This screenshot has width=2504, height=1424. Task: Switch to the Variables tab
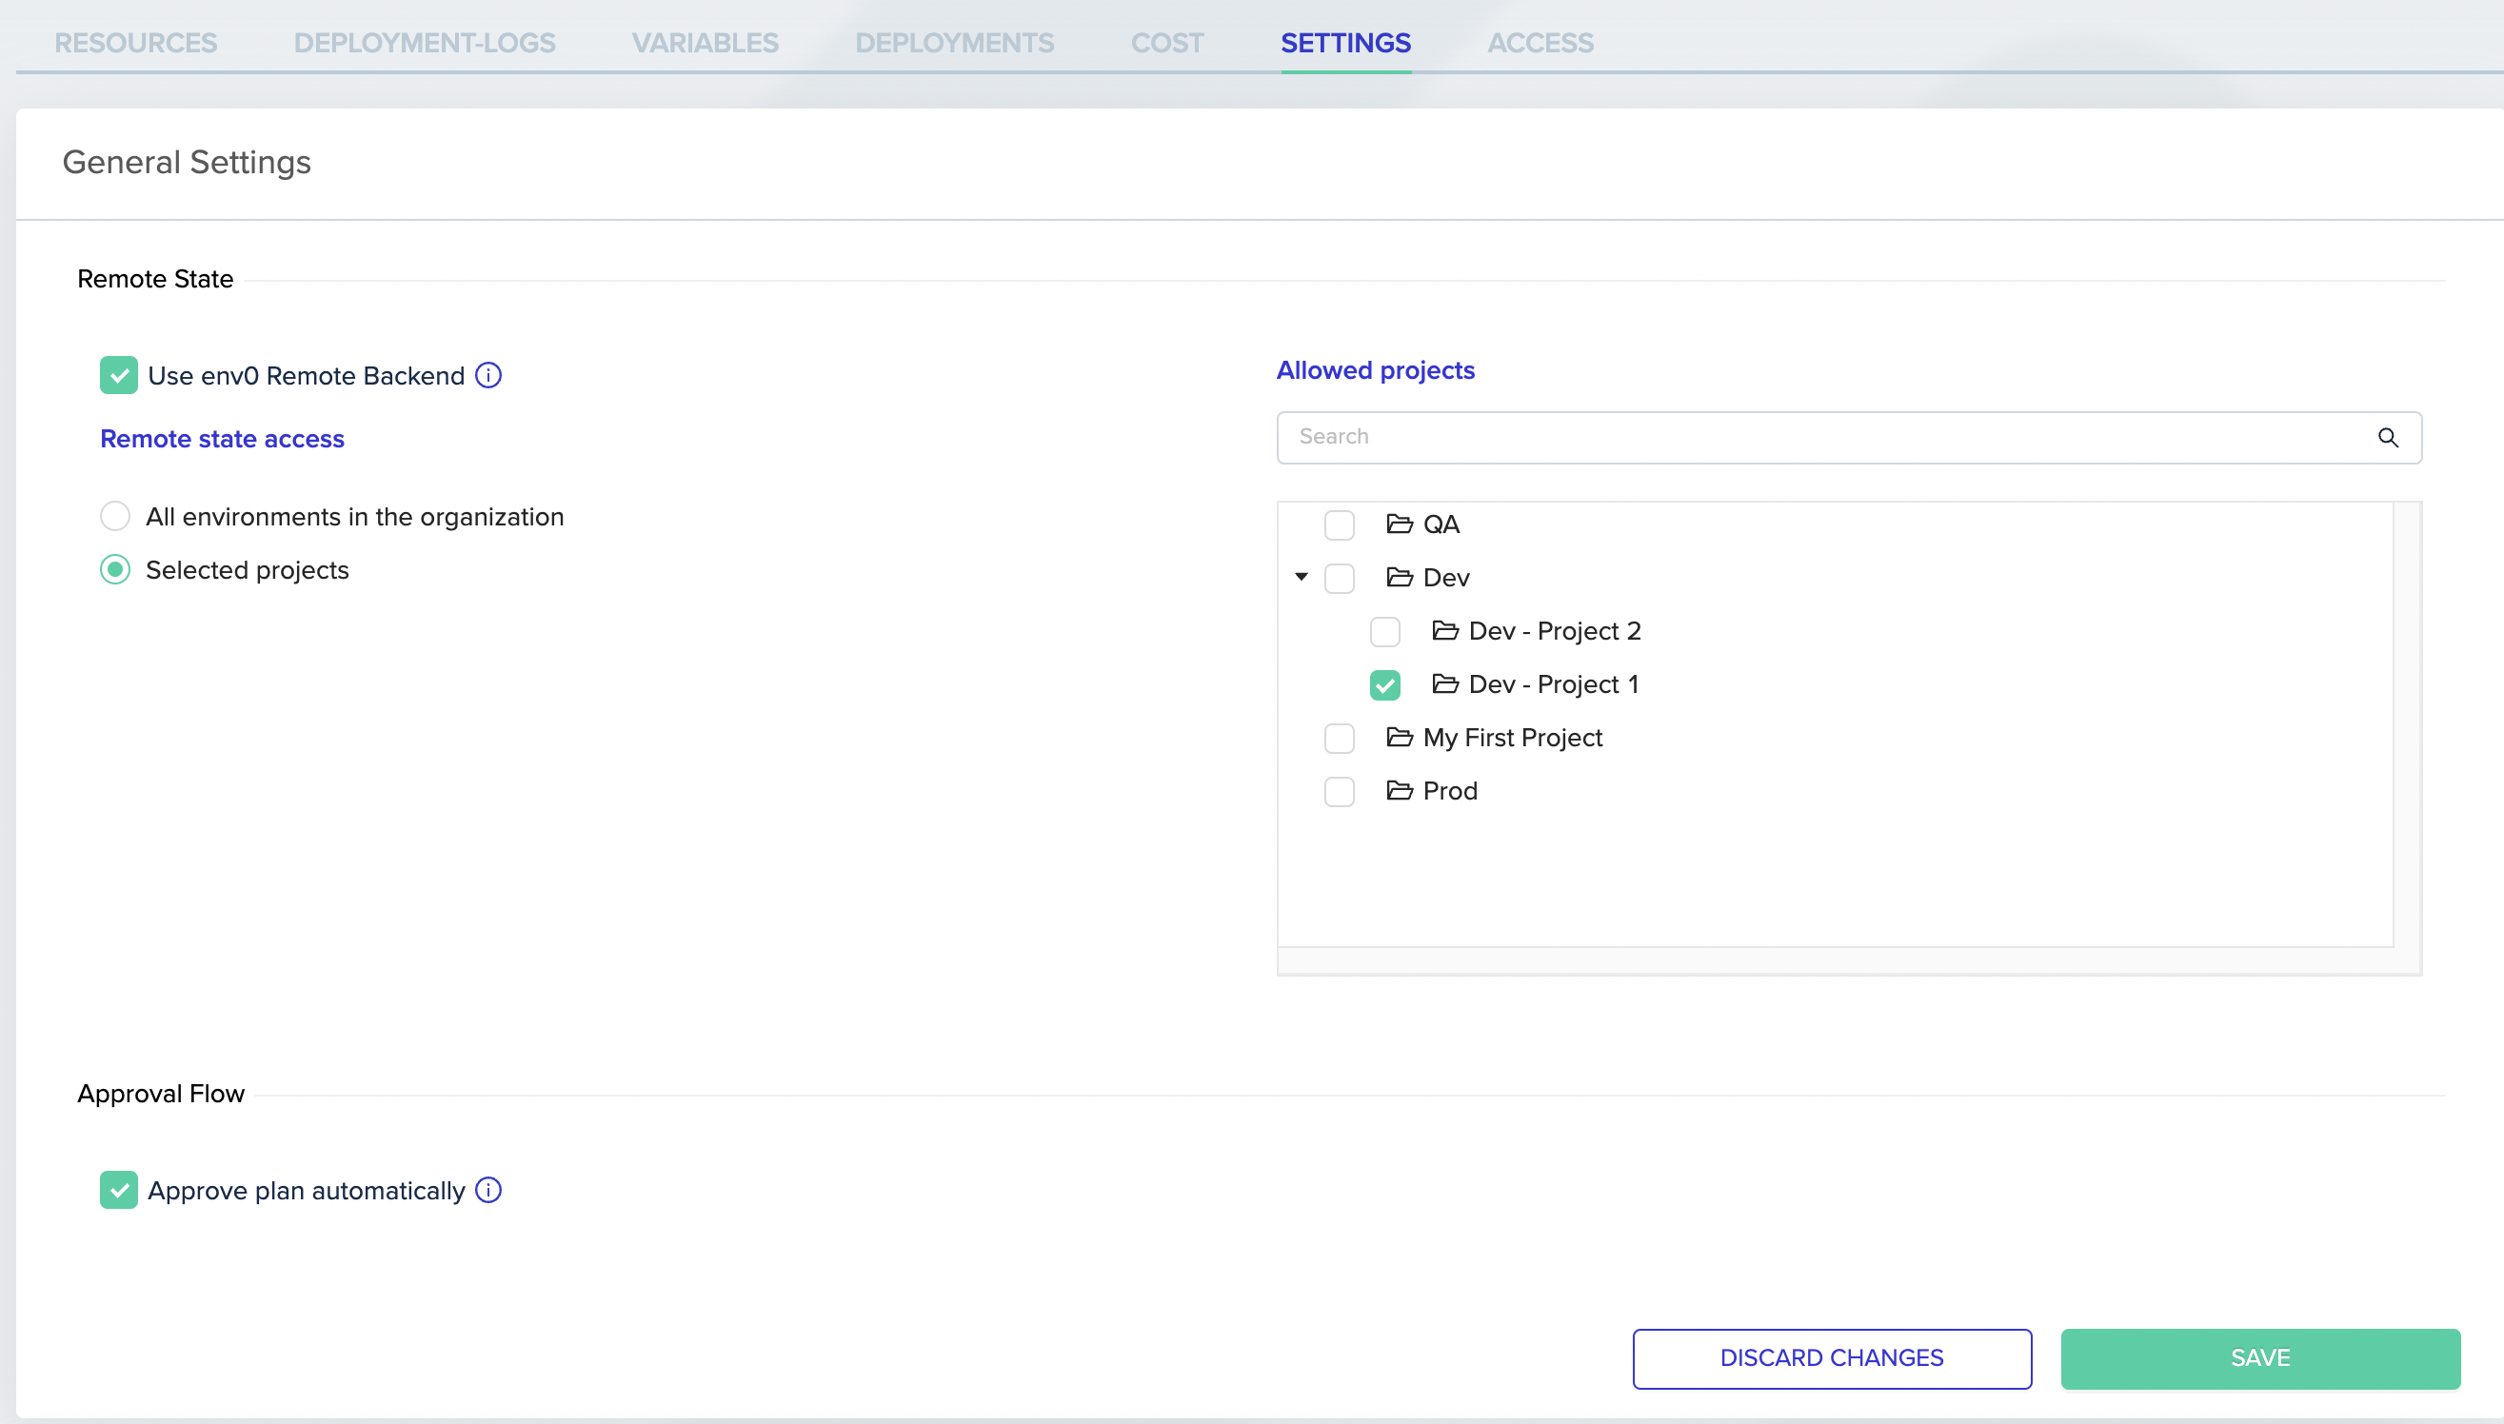[x=705, y=43]
